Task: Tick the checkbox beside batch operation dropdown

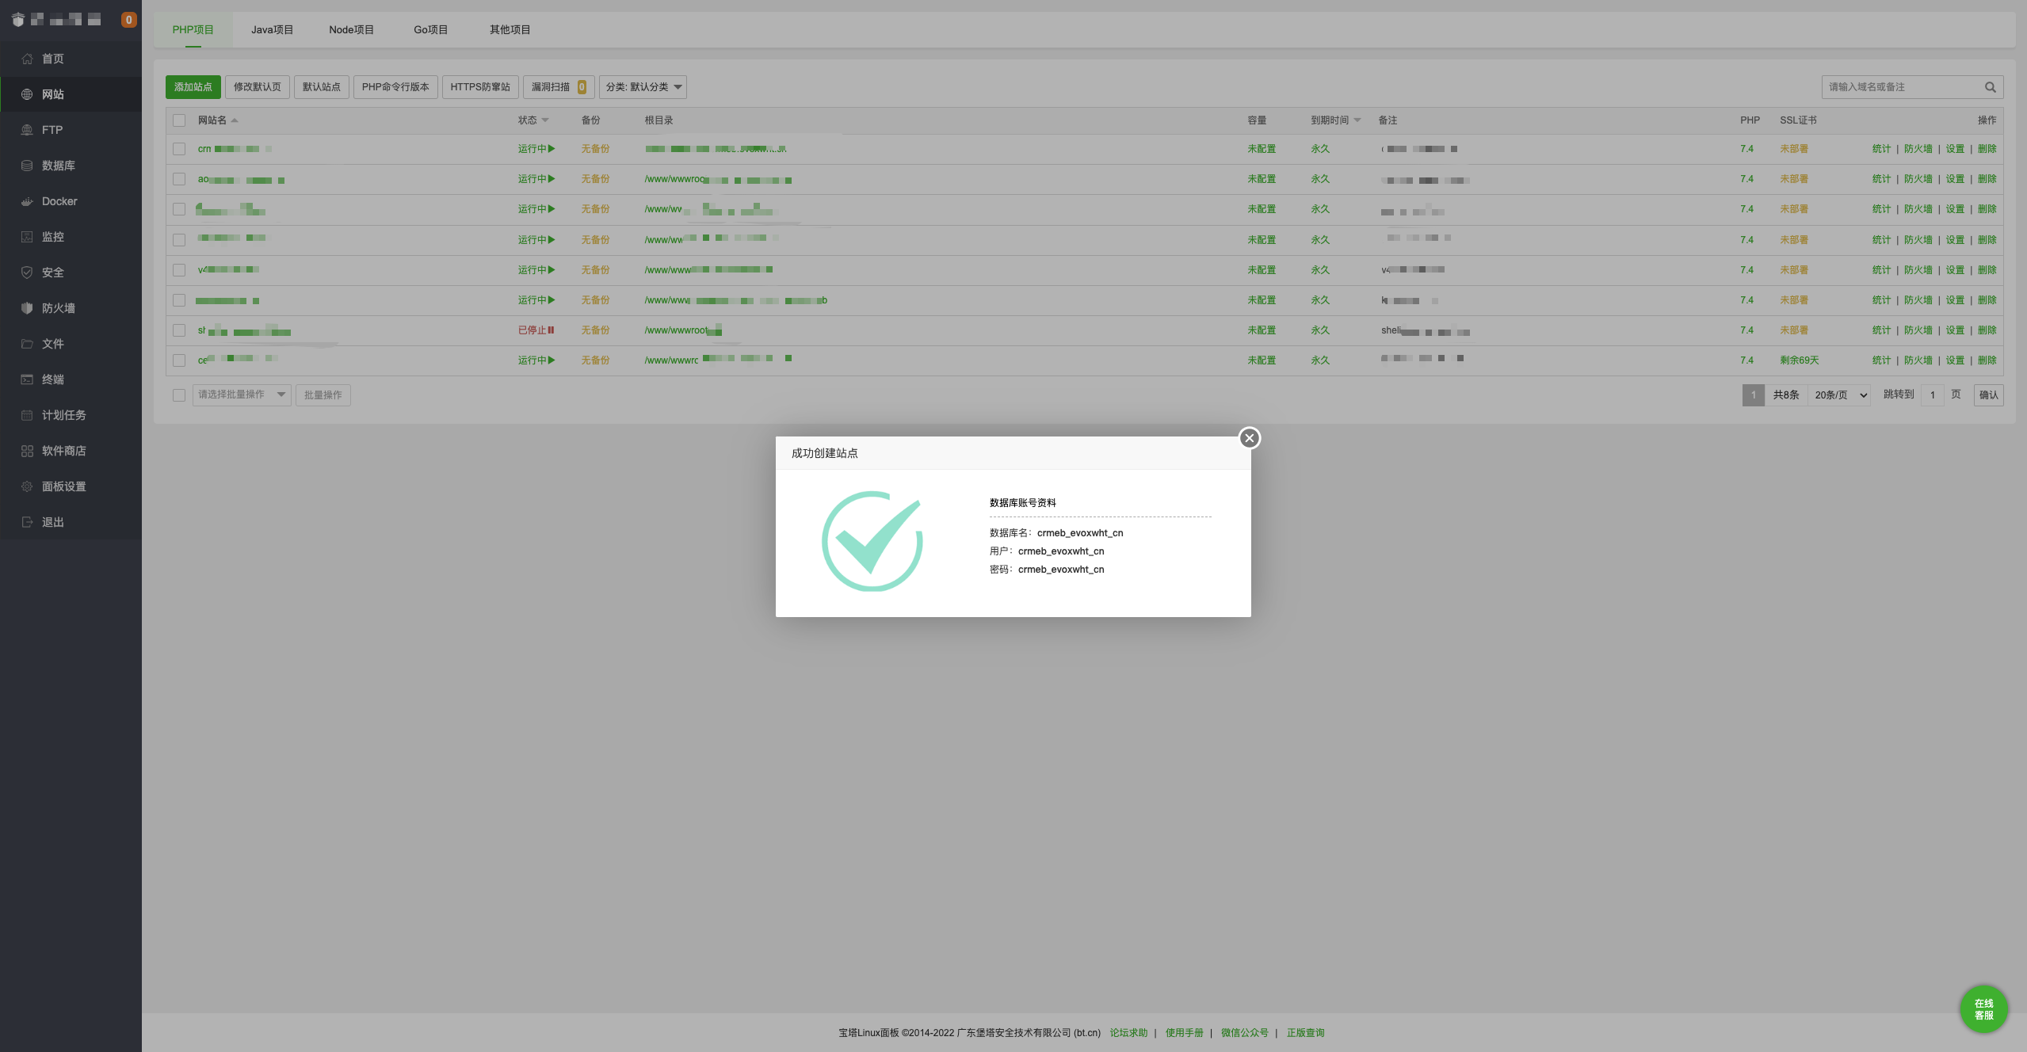Action: click(x=179, y=394)
